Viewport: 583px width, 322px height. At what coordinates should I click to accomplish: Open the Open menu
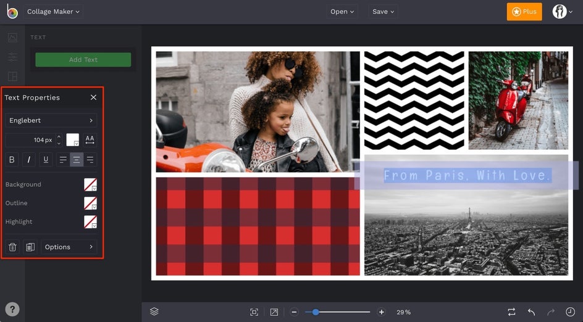(342, 12)
